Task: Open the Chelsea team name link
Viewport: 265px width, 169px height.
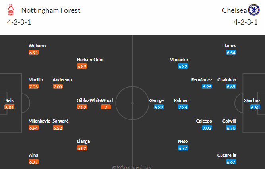Action: [234, 10]
